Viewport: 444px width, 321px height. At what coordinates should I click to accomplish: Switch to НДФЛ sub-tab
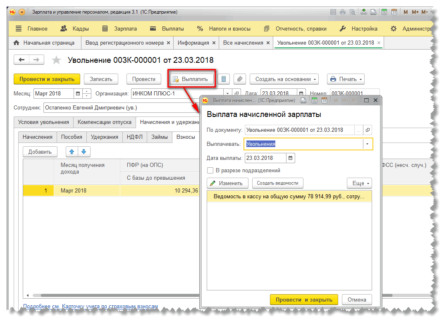[135, 137]
